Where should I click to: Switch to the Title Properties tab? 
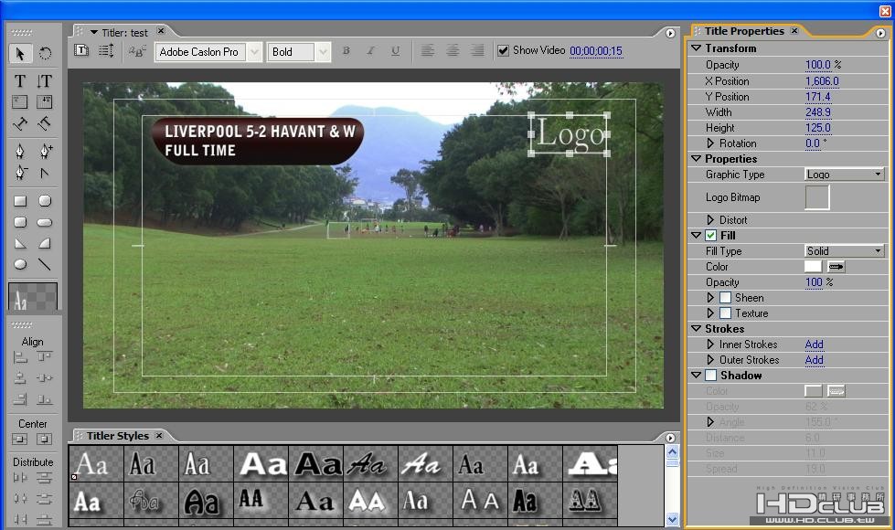click(x=743, y=31)
